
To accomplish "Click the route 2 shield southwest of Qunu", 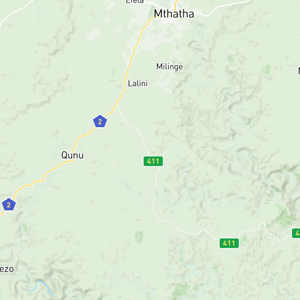I will (9, 205).
